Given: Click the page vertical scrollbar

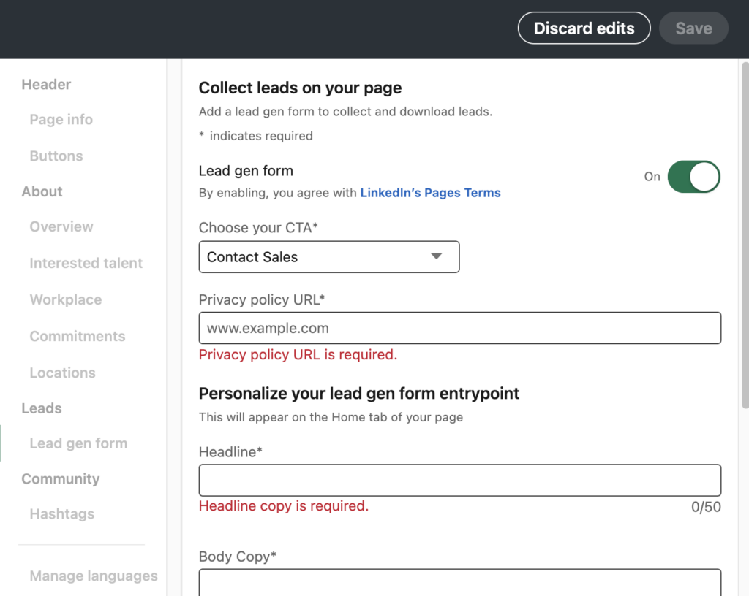Looking at the screenshot, I should click(x=745, y=234).
